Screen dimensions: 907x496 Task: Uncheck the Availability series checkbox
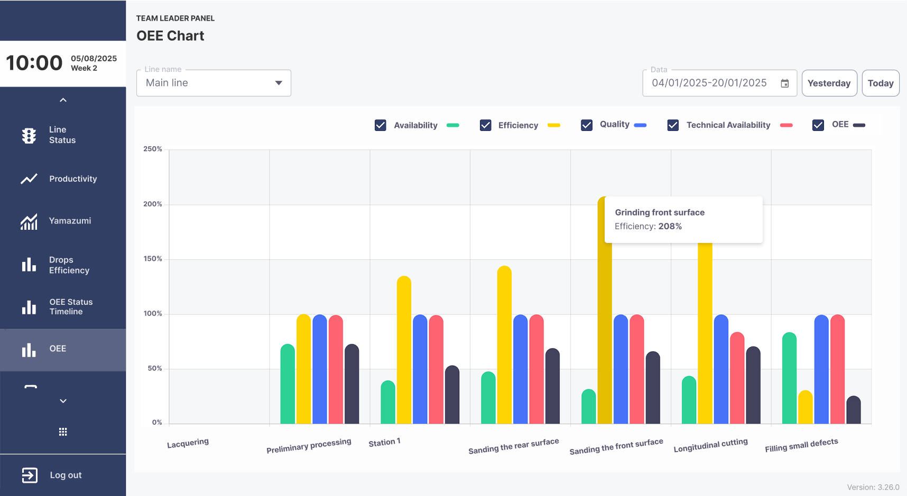(x=381, y=125)
